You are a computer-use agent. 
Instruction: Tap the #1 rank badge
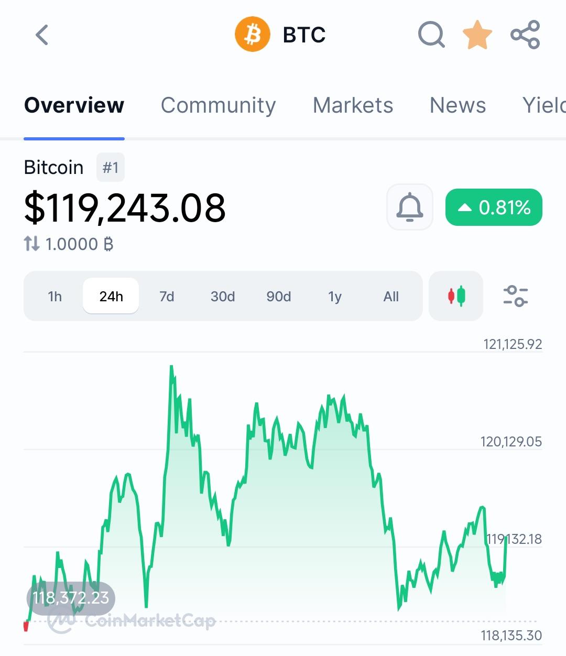(x=111, y=168)
